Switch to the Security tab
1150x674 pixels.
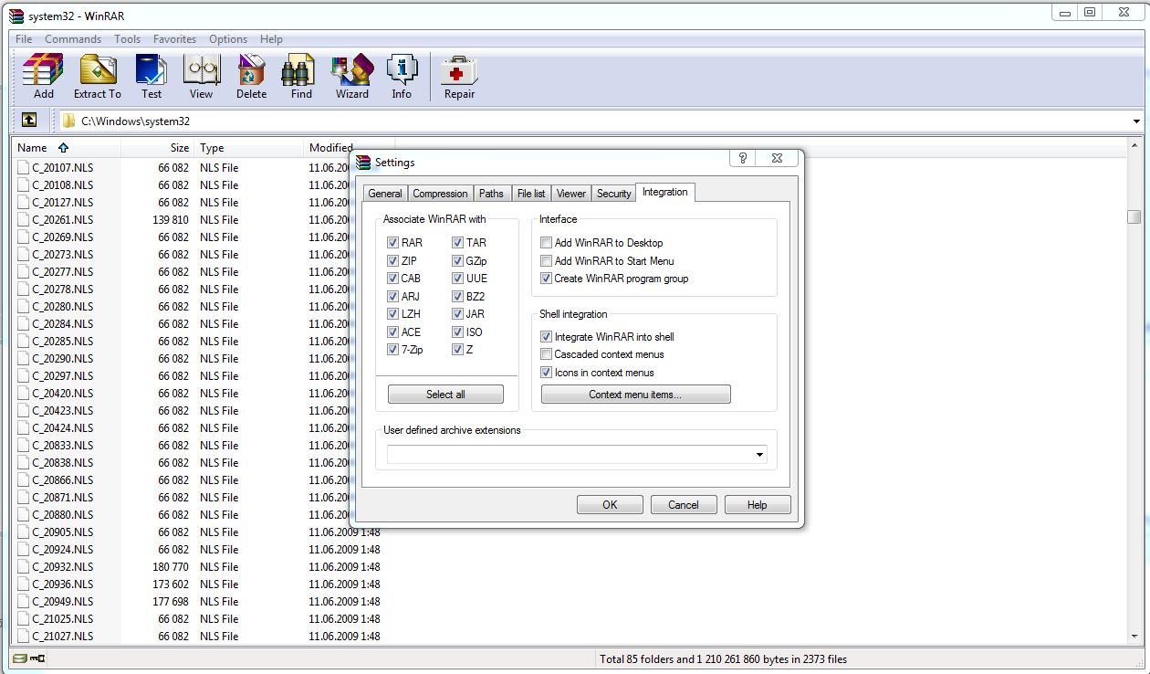[x=613, y=194]
